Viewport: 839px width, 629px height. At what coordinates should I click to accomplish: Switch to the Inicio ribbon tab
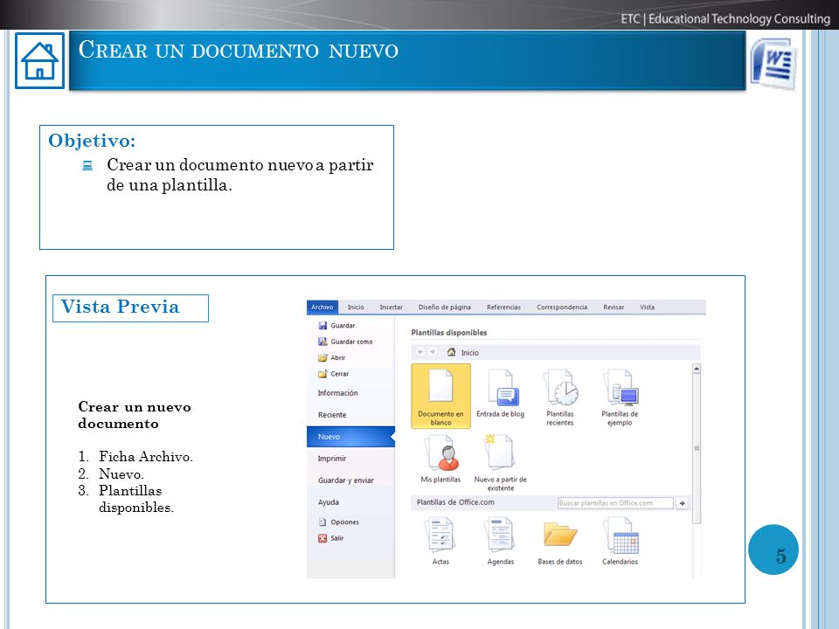click(x=356, y=307)
